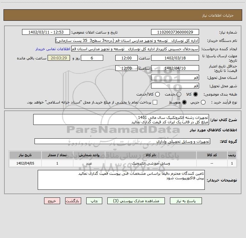246x238 pixels.
Task: Click the عدد unit cell
Action: pyautogui.click(x=89, y=163)
